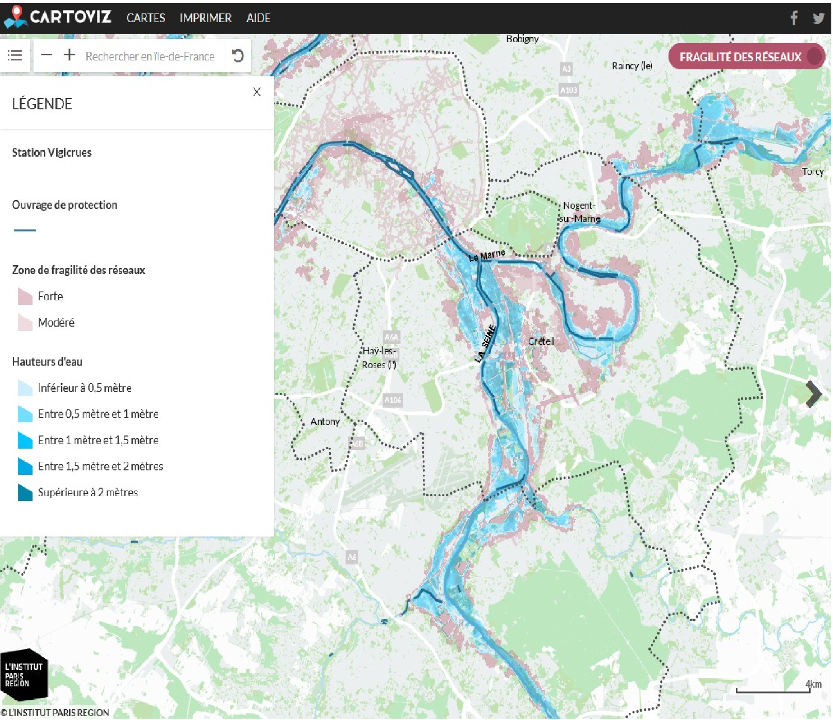Open the layers list menu icon
The image size is (833, 720).
pos(15,55)
